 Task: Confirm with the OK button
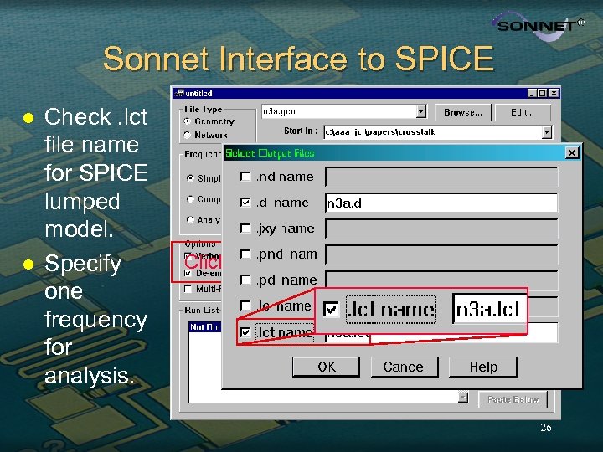[x=326, y=367]
